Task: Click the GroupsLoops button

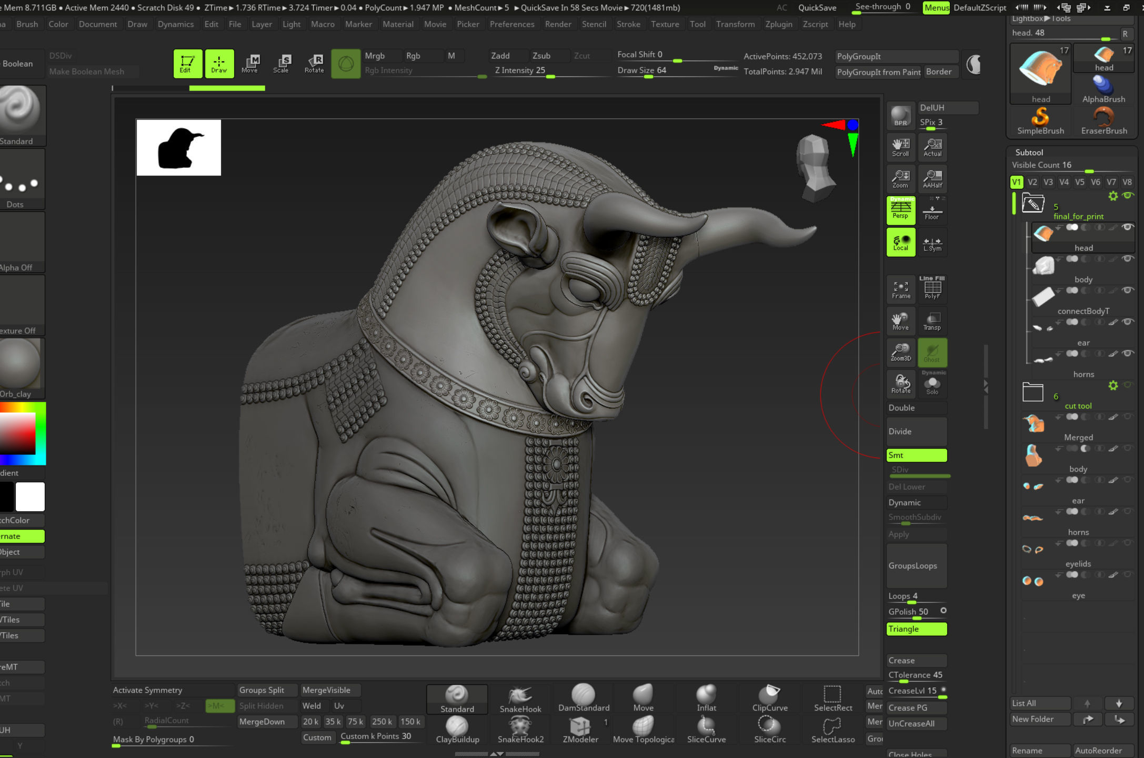Action: tap(916, 566)
